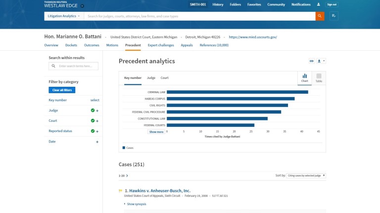Toggle the Court filter green checkmark
380x213 pixels.
coord(93,121)
